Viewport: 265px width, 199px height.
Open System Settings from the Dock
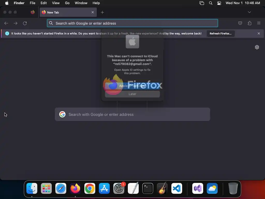click(x=119, y=188)
